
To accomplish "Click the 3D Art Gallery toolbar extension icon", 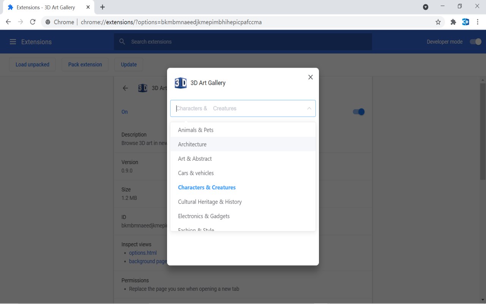I will 465,22.
